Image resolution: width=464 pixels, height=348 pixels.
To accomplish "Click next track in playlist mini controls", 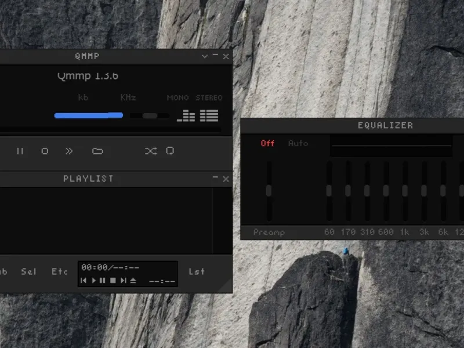I will click(124, 280).
